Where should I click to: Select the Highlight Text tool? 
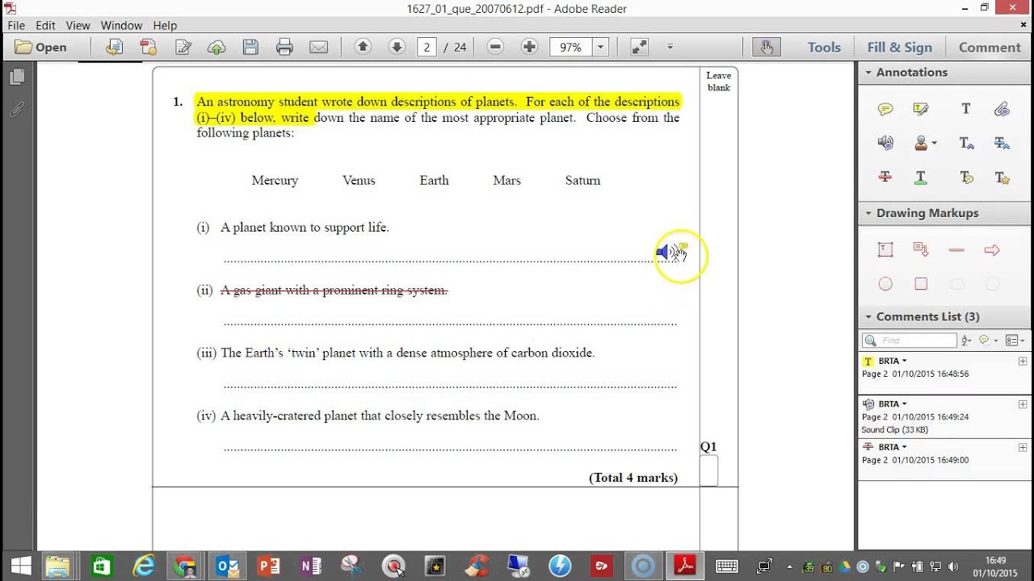[x=921, y=109]
